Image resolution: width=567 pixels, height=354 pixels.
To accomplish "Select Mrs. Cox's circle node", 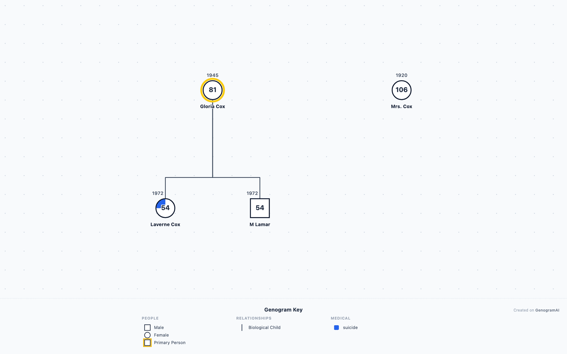I will [401, 90].
